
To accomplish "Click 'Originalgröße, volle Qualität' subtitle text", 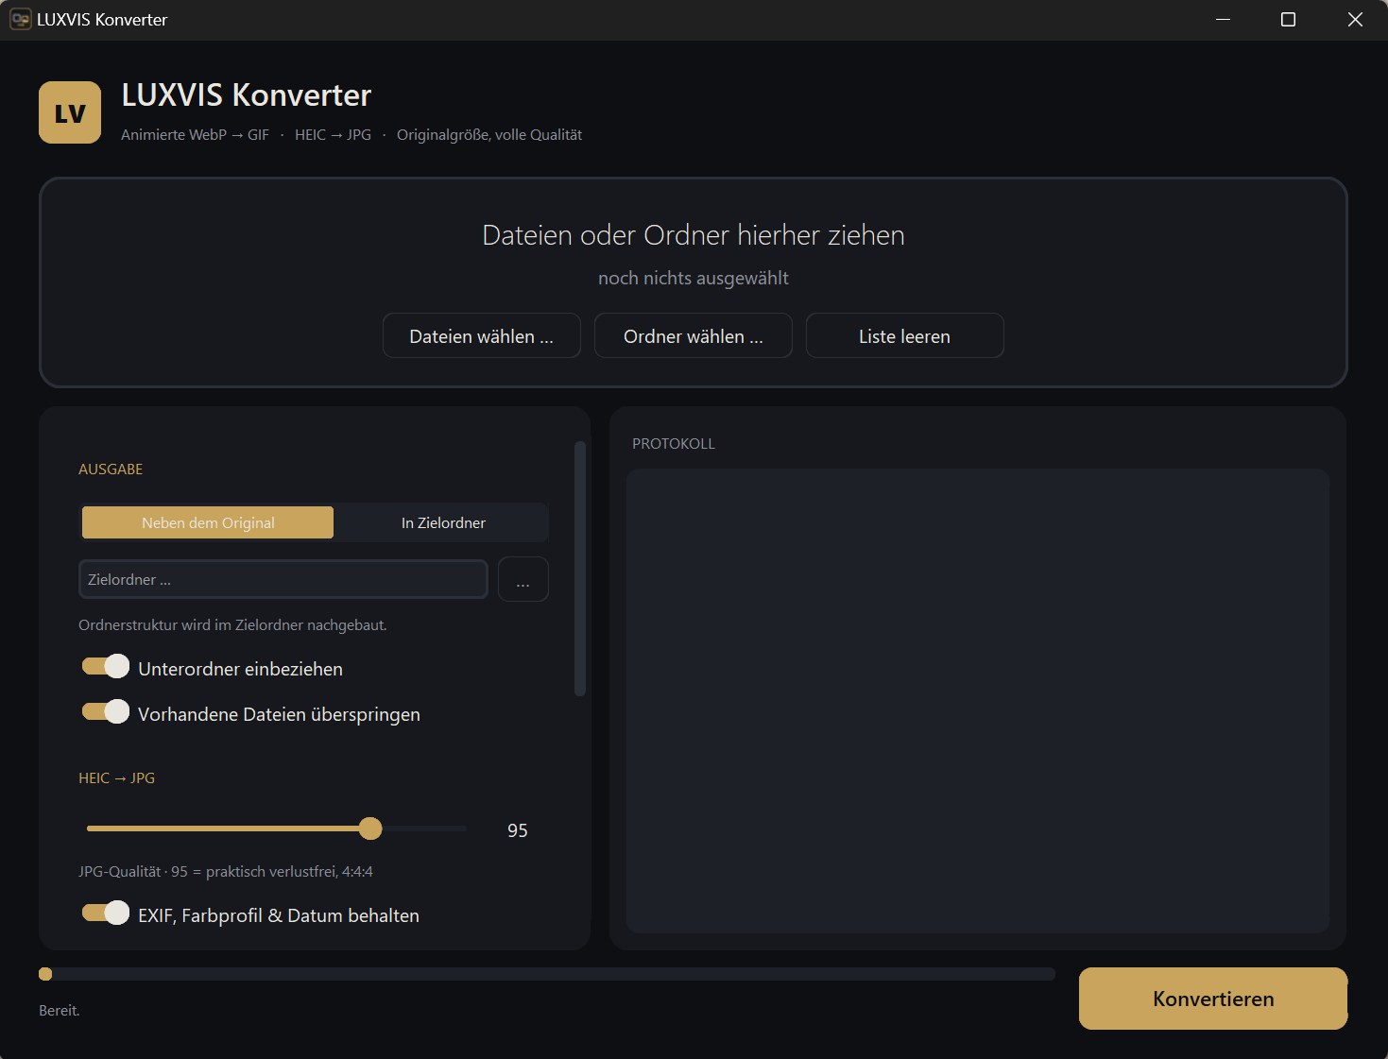I will pyautogui.click(x=489, y=134).
